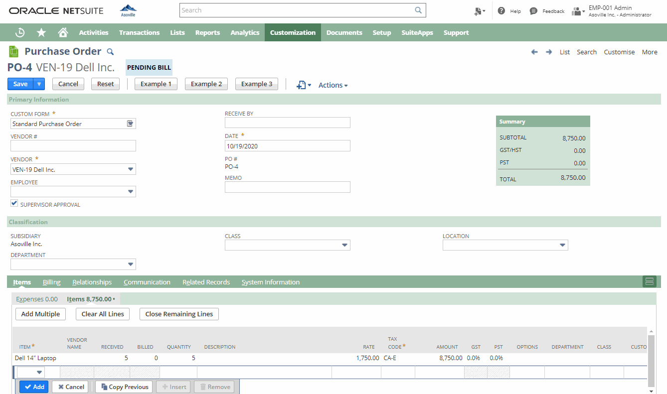Viewport: 667px width, 394px height.
Task: Click the Example 3 button
Action: [x=257, y=84]
